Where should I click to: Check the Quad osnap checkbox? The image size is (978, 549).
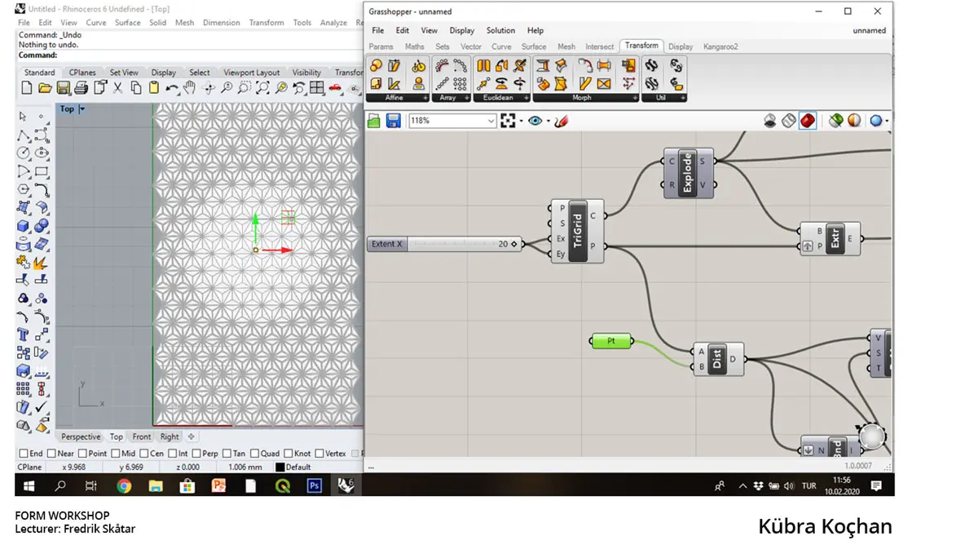point(255,454)
